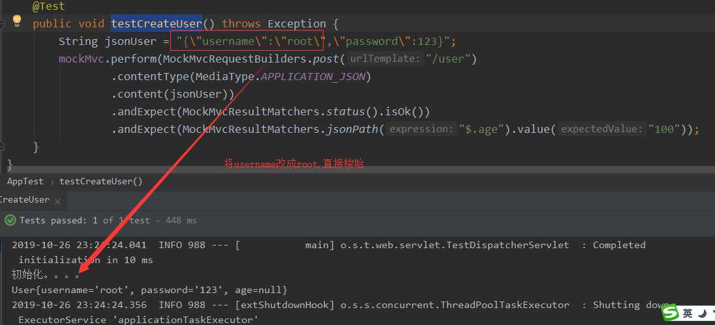
Task: Click the highlighted testCreateUser method name
Action: click(x=157, y=23)
